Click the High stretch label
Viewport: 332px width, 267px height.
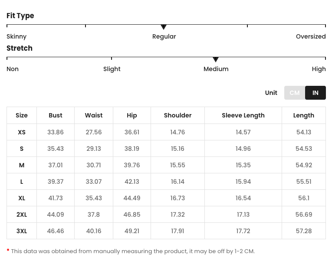click(x=319, y=69)
